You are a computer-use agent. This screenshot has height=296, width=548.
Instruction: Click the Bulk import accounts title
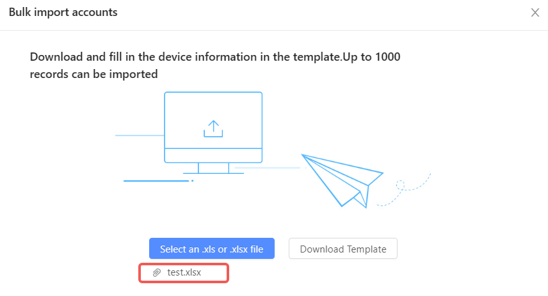(x=63, y=12)
